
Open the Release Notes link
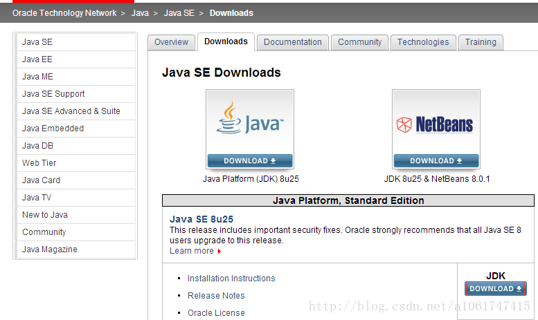tap(216, 296)
